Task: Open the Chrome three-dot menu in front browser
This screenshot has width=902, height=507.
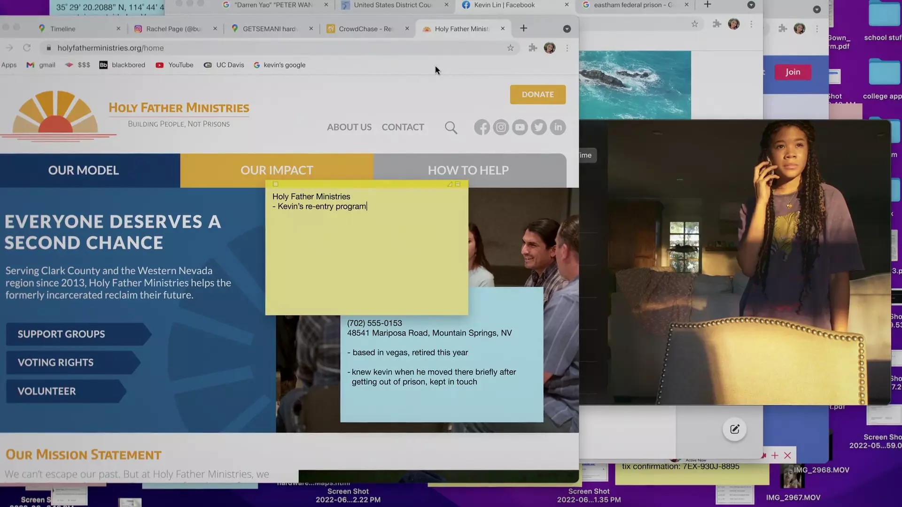Action: click(567, 48)
